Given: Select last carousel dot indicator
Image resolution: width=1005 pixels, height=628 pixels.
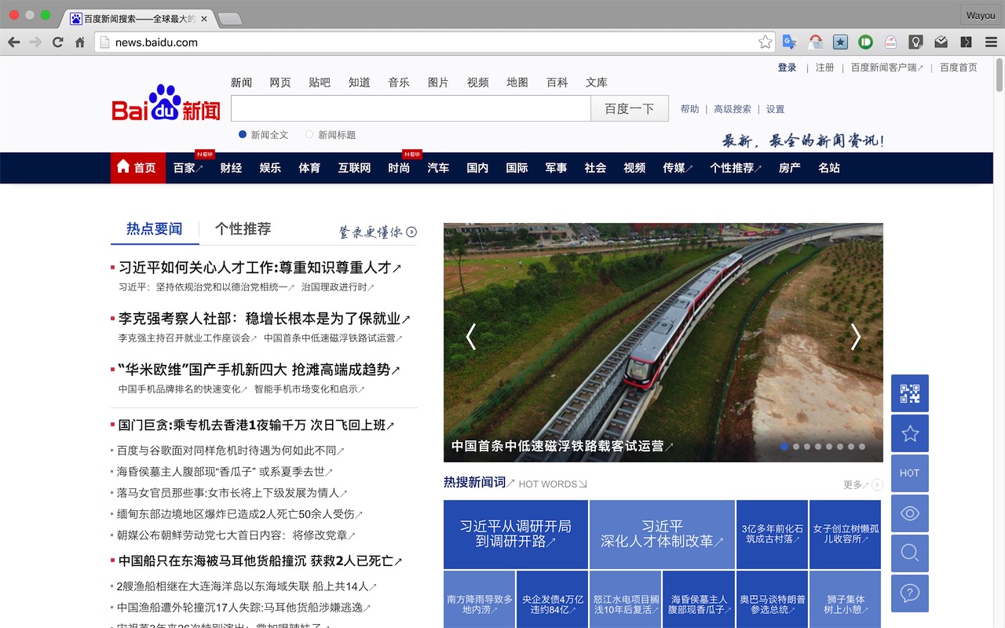Looking at the screenshot, I should pyautogui.click(x=861, y=447).
